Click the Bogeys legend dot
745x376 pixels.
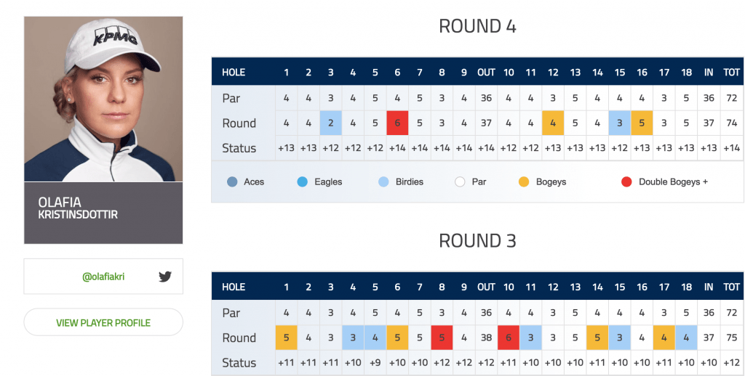tap(524, 181)
